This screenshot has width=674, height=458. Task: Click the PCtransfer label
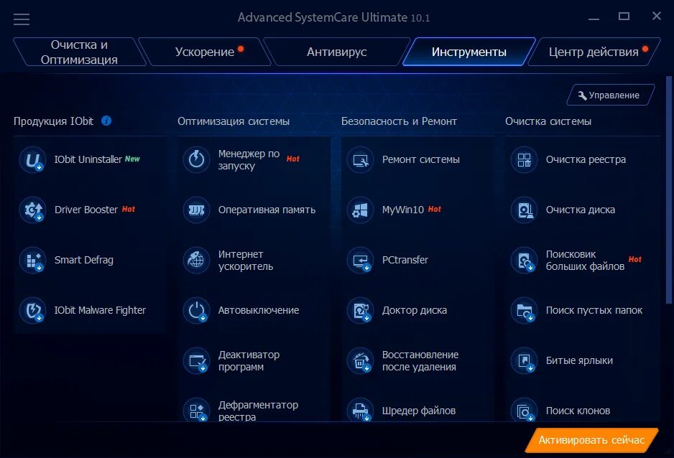coord(405,260)
